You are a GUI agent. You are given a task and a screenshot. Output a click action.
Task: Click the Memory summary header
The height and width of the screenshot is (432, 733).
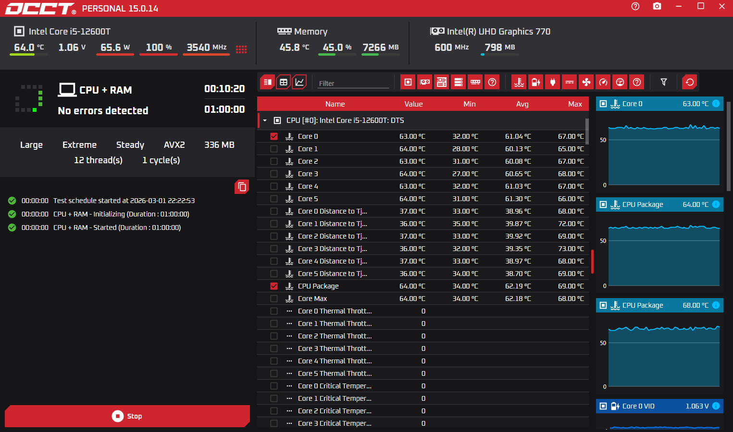pos(311,32)
